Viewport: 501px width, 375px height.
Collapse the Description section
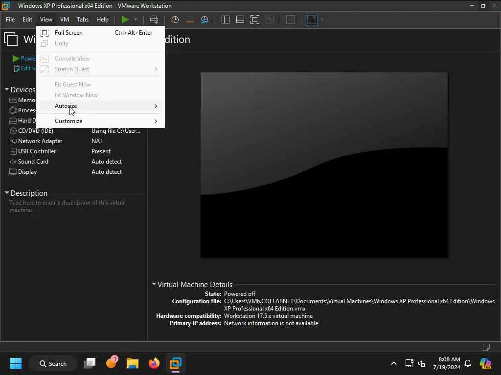pos(7,192)
